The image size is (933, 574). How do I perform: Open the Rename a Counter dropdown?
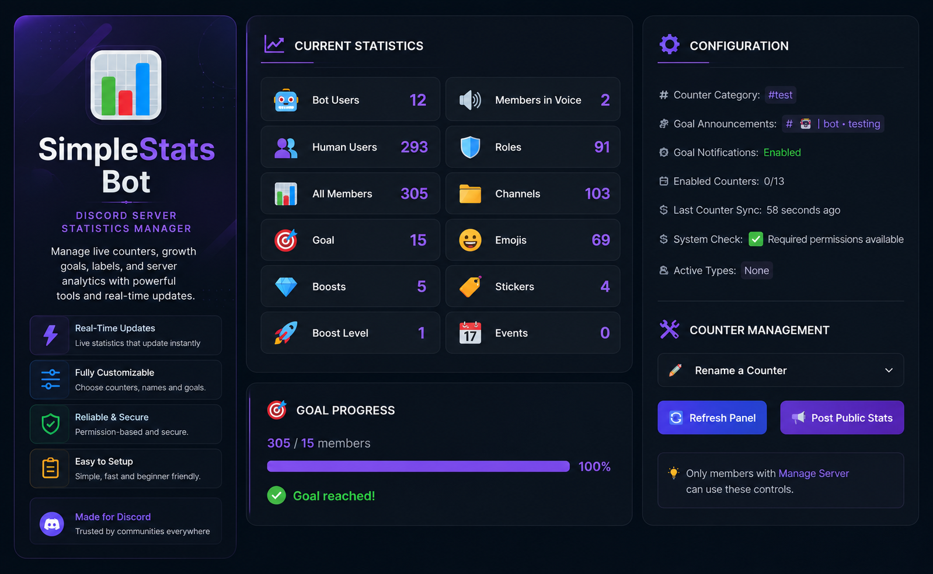(x=781, y=370)
